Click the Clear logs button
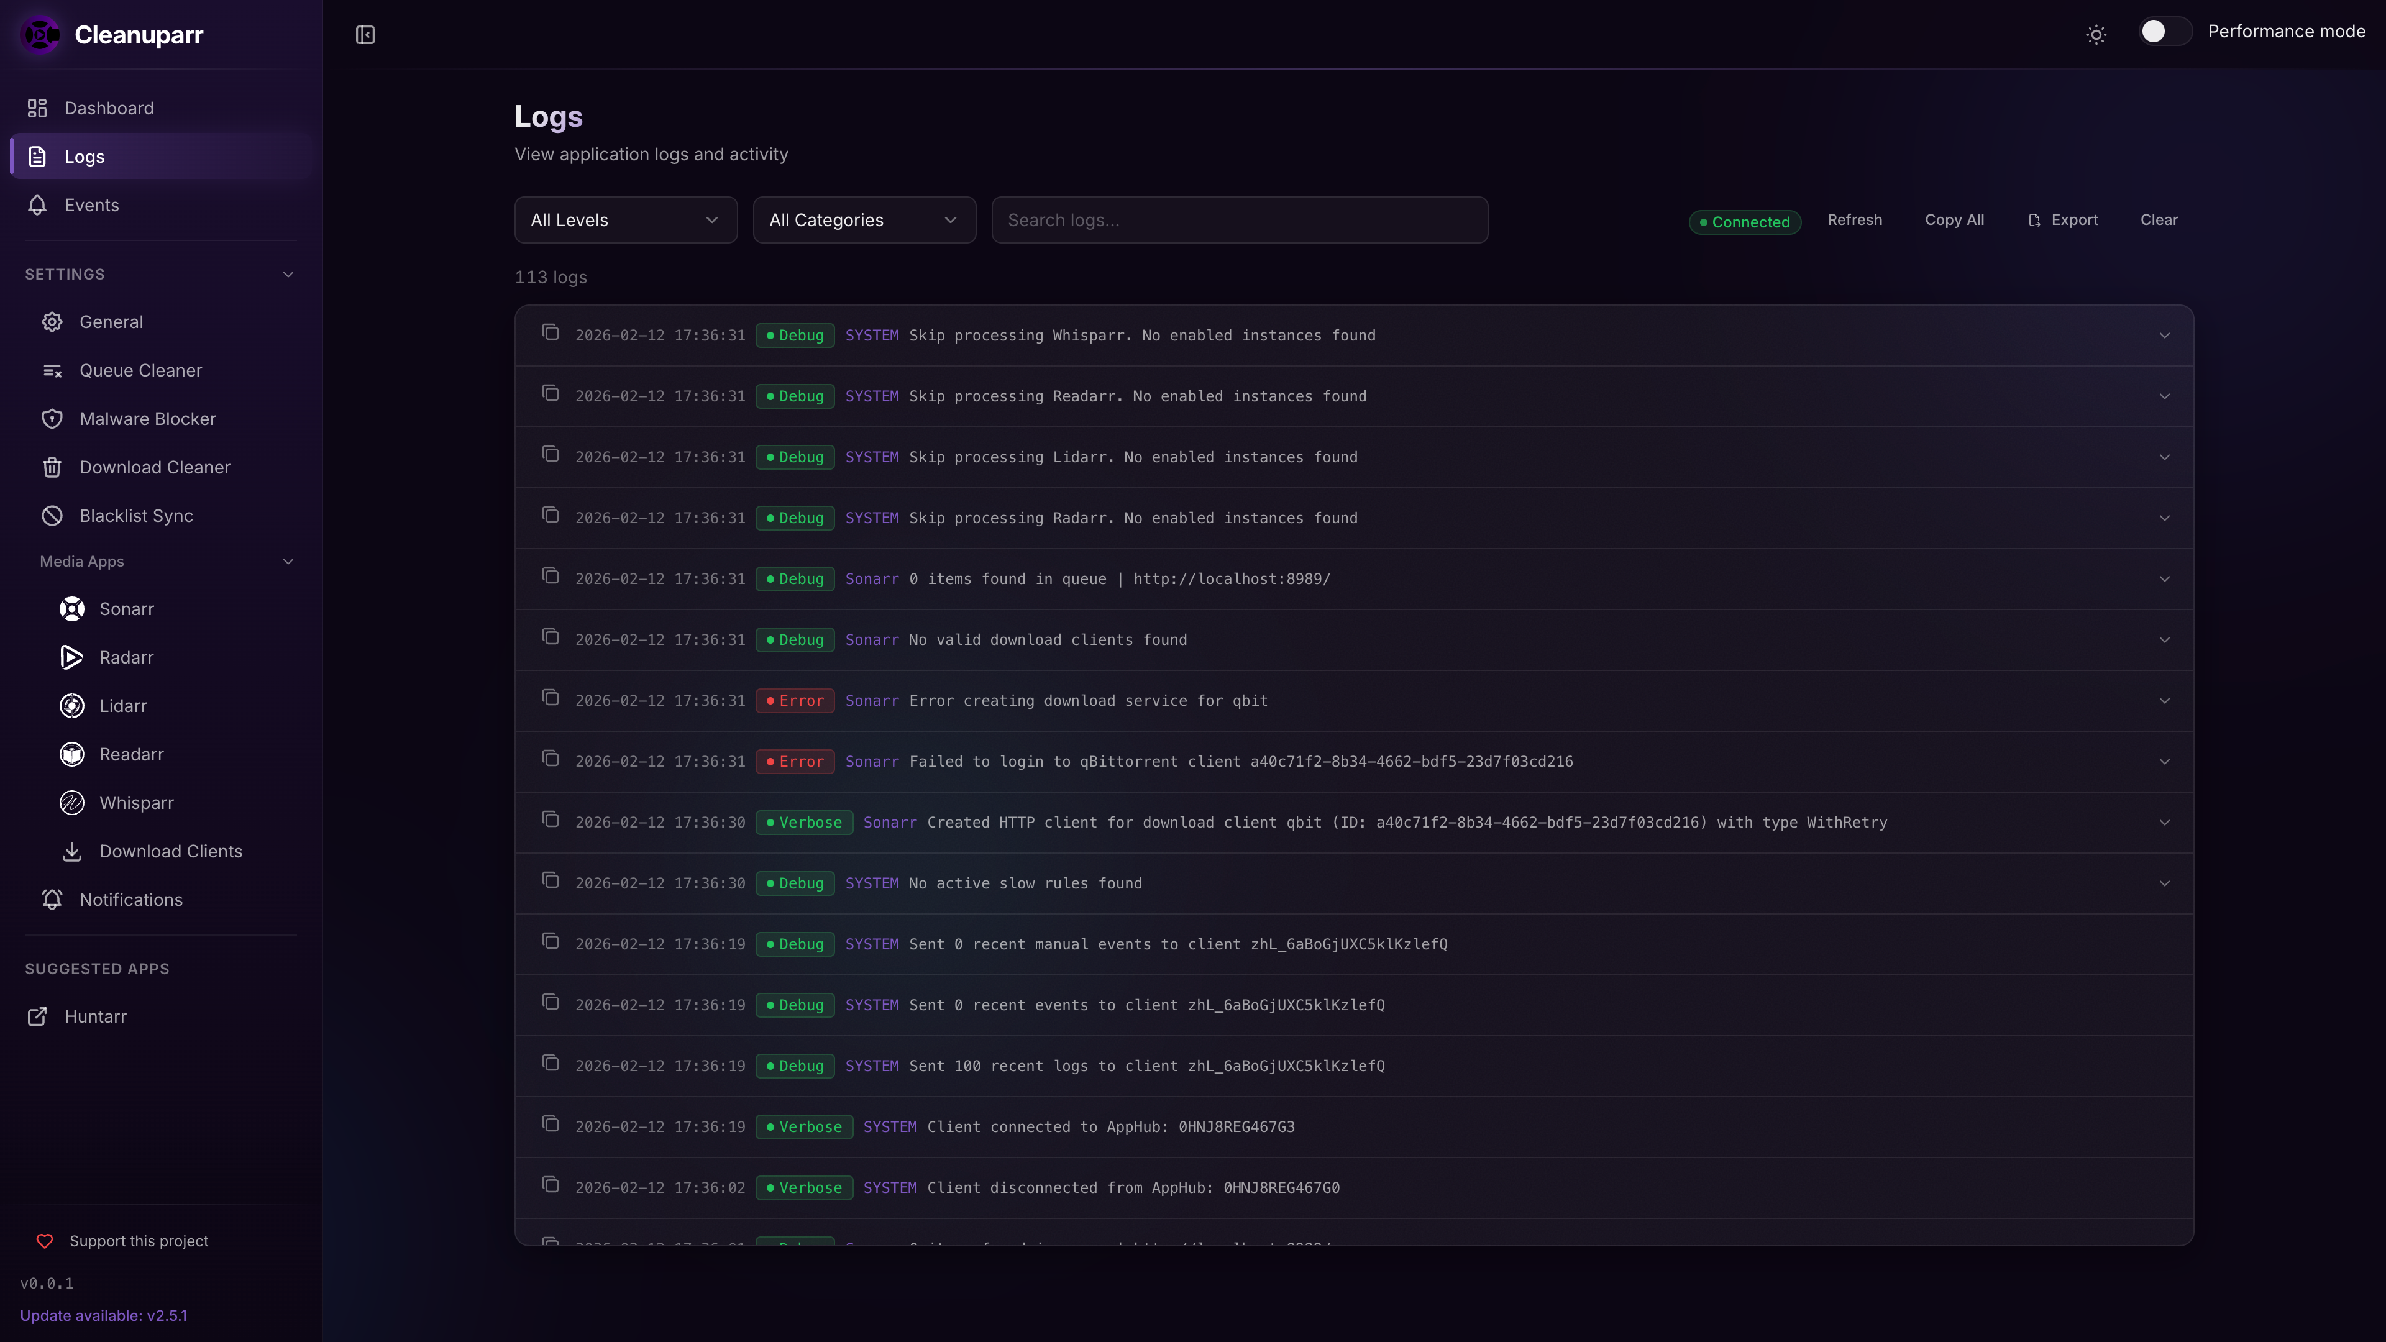Screen dimensions: 2386x1342 coord(2159,219)
